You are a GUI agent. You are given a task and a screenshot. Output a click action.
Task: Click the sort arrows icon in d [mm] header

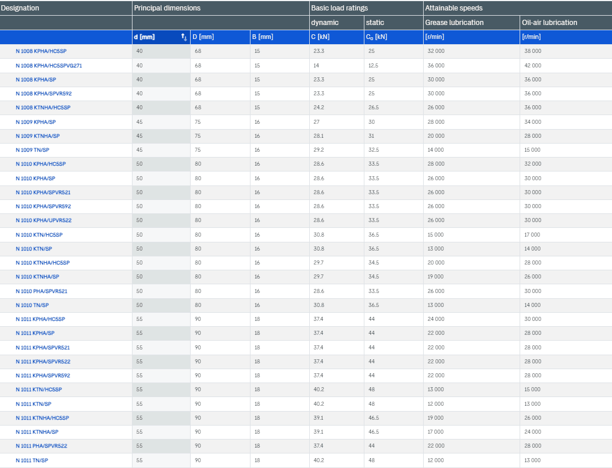[x=184, y=37]
